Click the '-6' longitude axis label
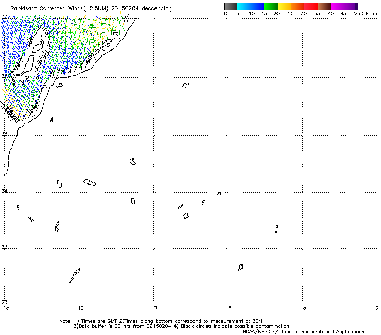 [x=228, y=308]
